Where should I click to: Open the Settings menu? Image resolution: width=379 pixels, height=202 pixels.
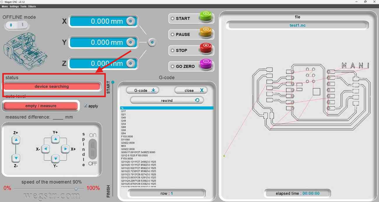[x=14, y=6]
